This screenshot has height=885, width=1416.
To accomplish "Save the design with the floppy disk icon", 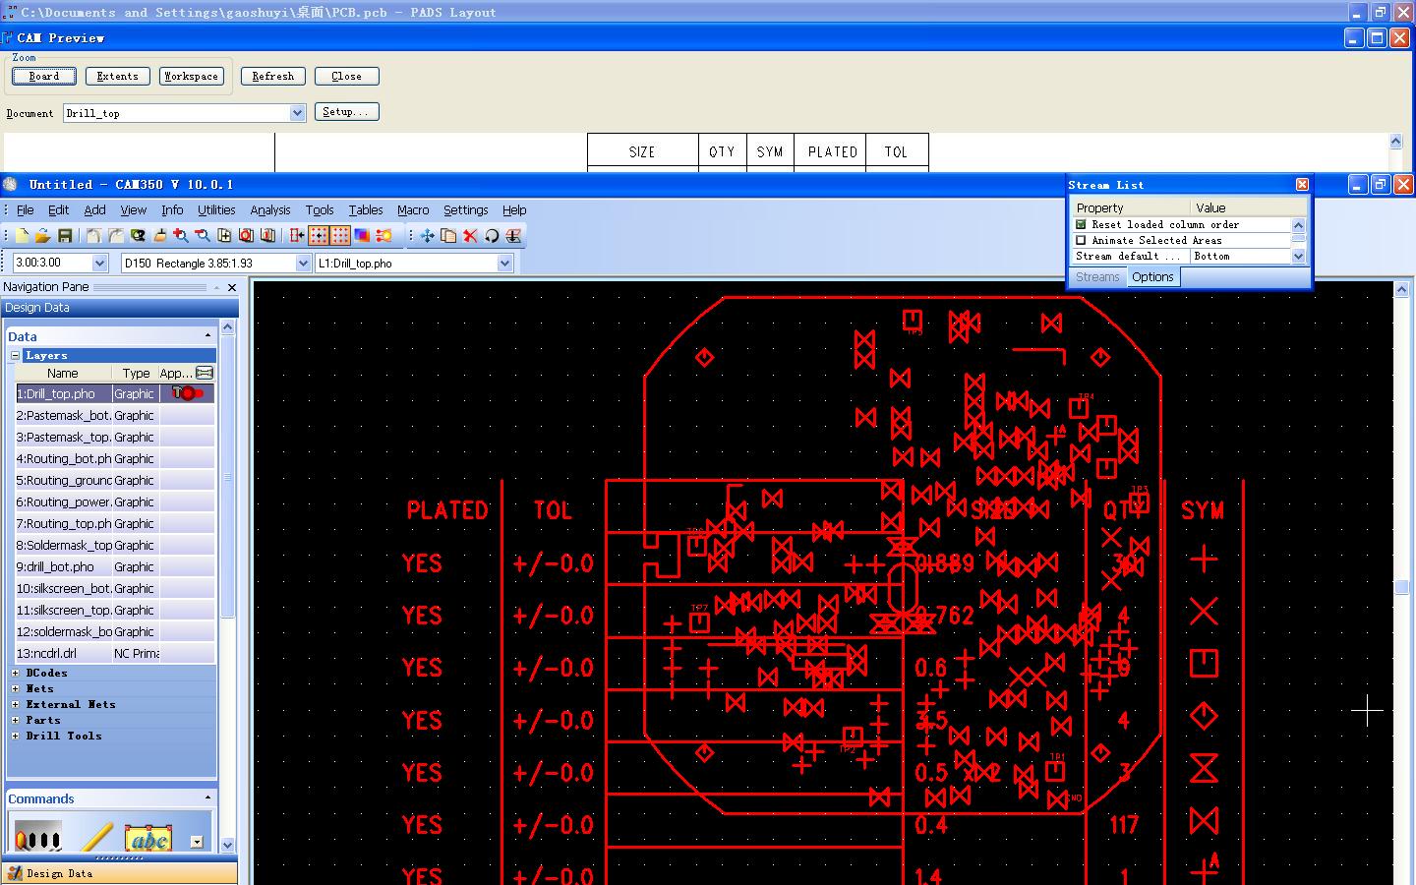I will point(65,236).
